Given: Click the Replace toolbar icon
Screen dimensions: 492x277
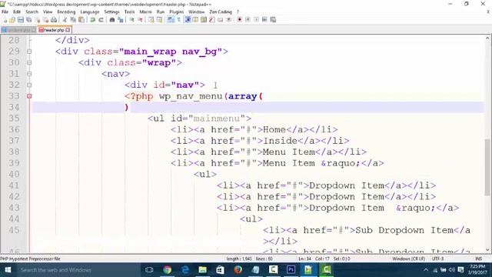Looking at the screenshot, I should pos(121,20).
